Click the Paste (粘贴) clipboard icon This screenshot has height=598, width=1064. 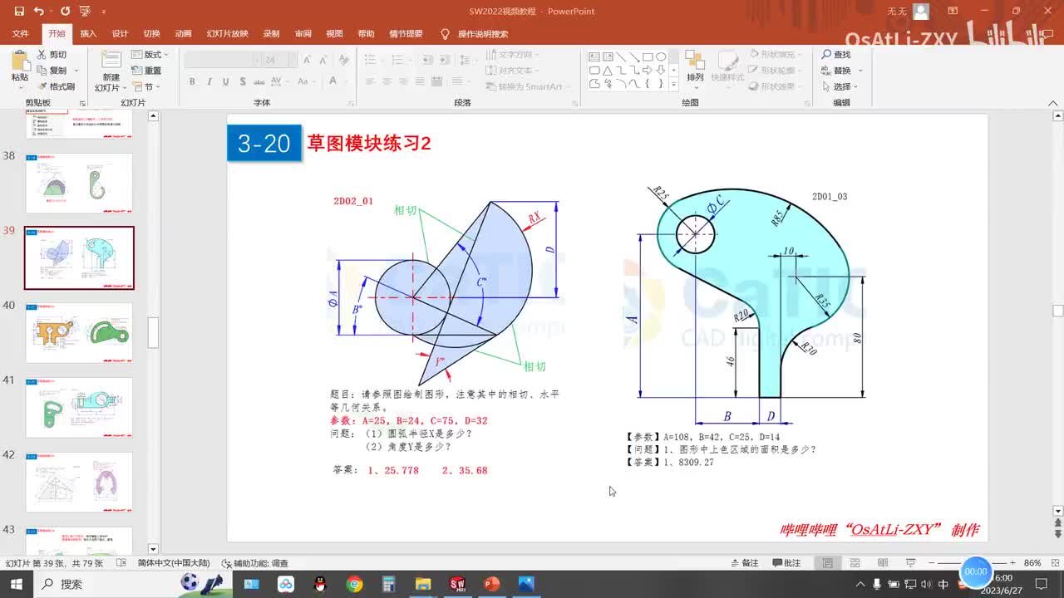click(x=19, y=60)
